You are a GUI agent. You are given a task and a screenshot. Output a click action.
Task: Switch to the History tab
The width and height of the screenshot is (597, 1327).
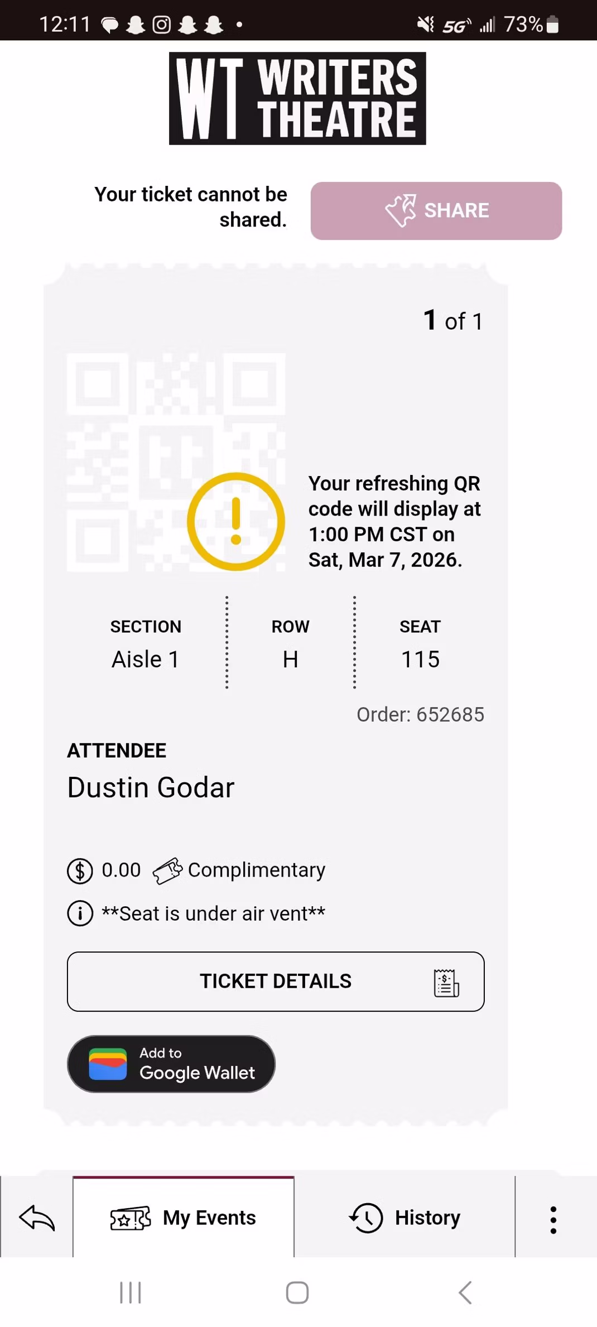pos(405,1218)
